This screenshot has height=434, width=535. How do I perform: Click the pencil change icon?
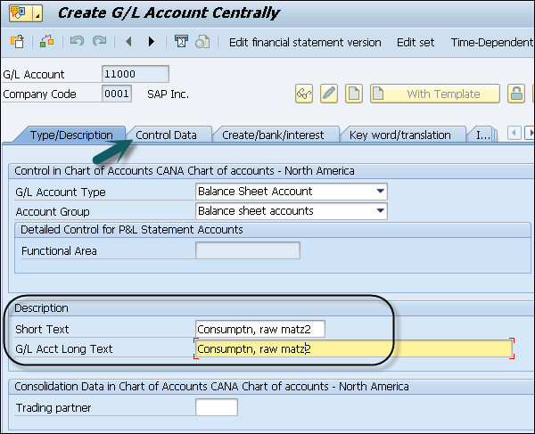coord(329,94)
